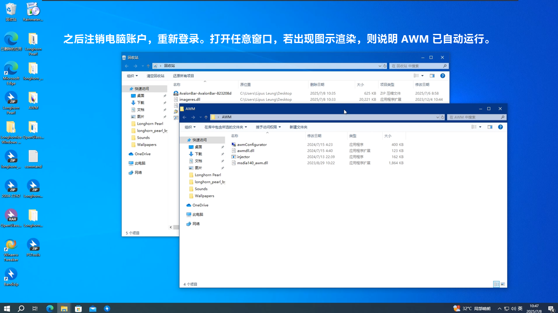The image size is (558, 313).
Task: Click the up-folder arrow in AWM window
Action: pos(206,117)
